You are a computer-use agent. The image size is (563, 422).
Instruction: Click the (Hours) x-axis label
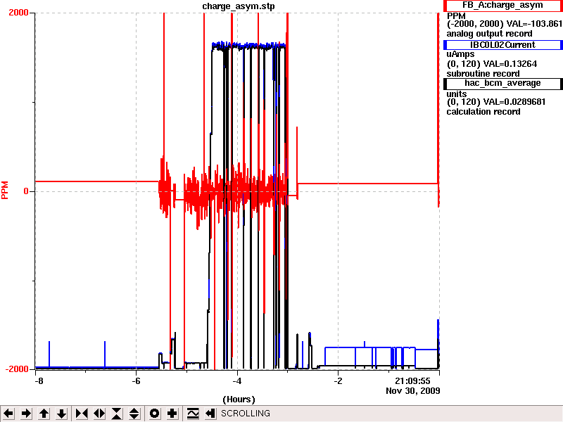[x=239, y=399]
